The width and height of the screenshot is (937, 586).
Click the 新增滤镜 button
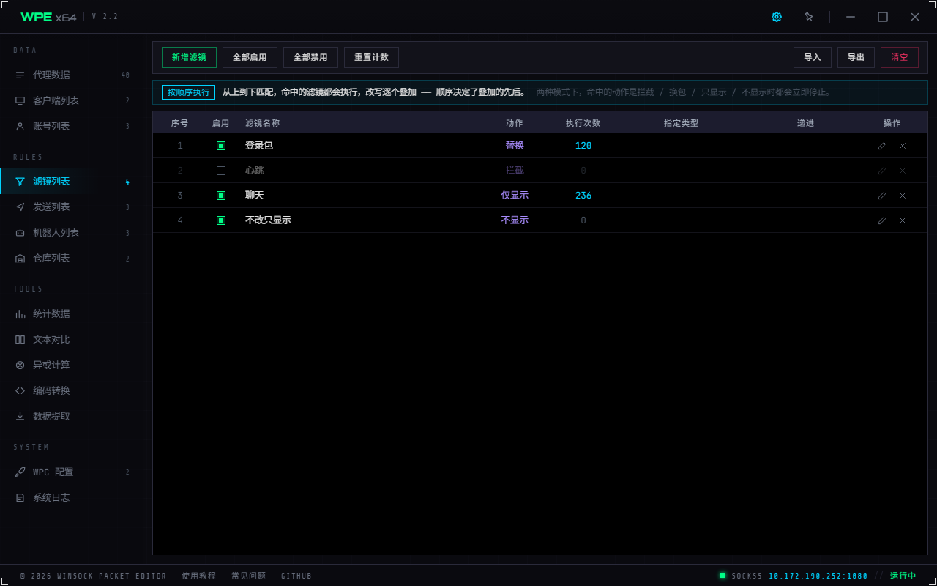189,57
